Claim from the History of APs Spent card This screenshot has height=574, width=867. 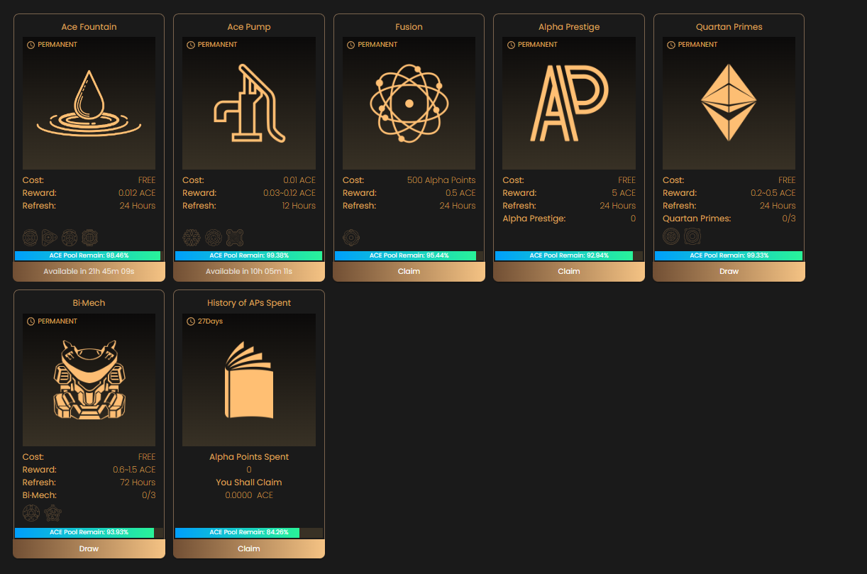pos(248,548)
